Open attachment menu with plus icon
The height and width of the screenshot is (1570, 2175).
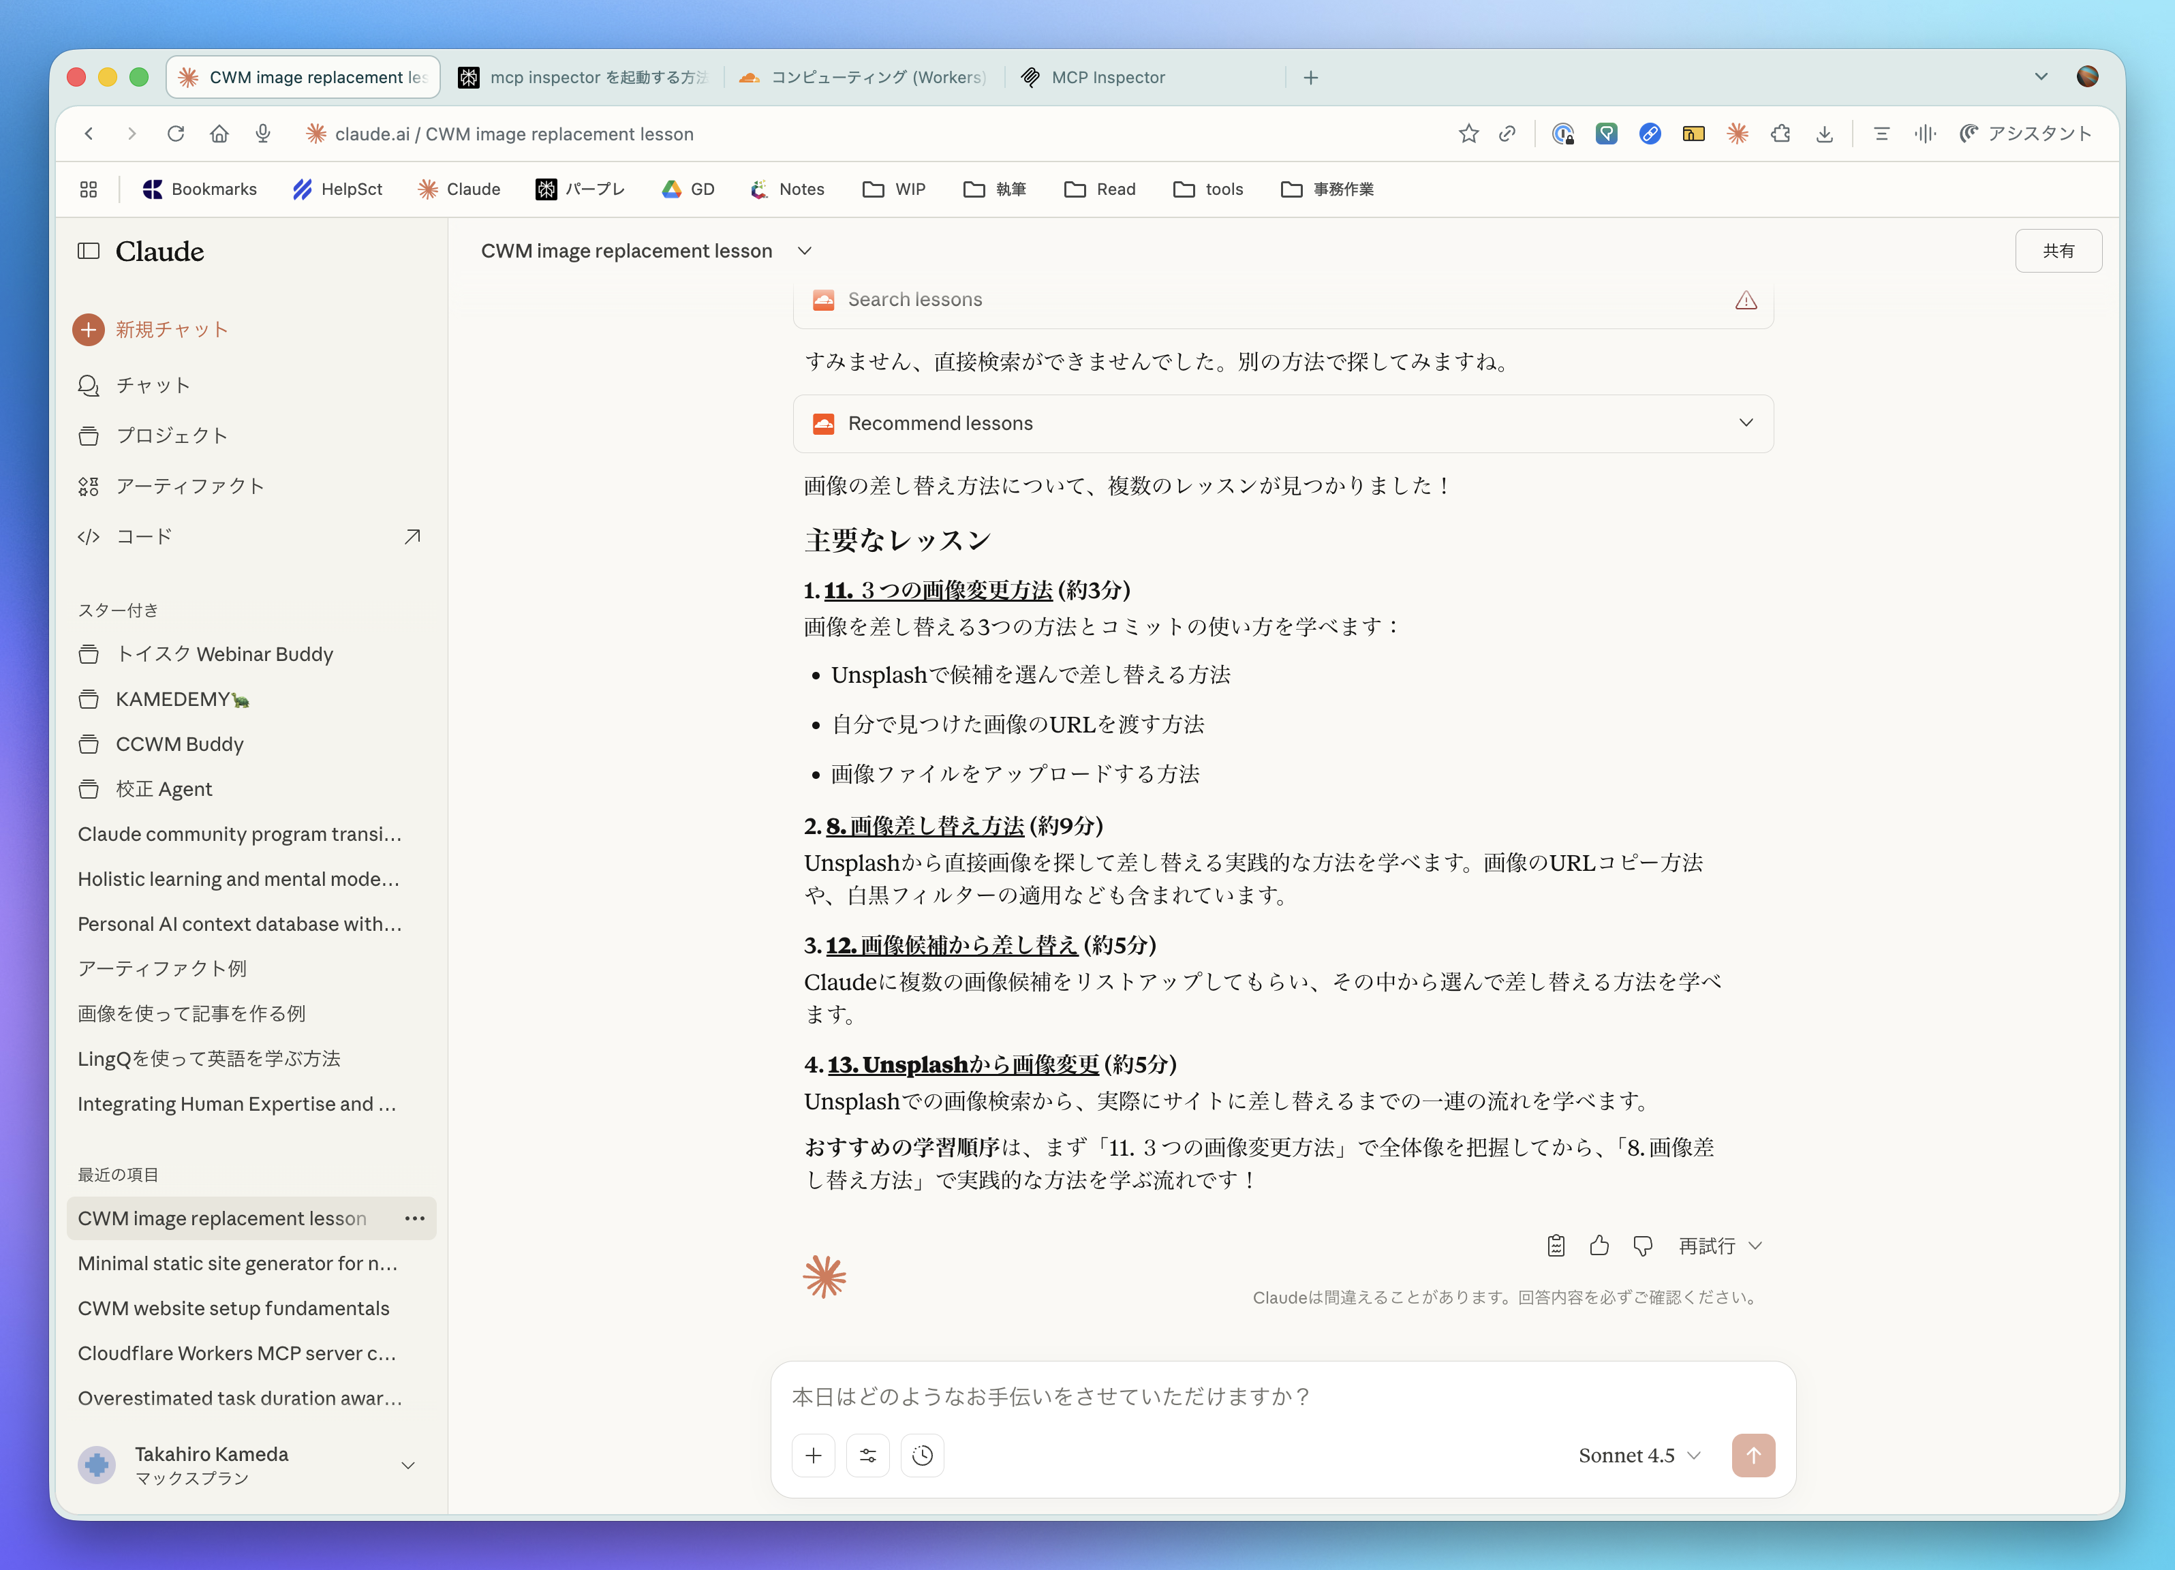[x=813, y=1455]
